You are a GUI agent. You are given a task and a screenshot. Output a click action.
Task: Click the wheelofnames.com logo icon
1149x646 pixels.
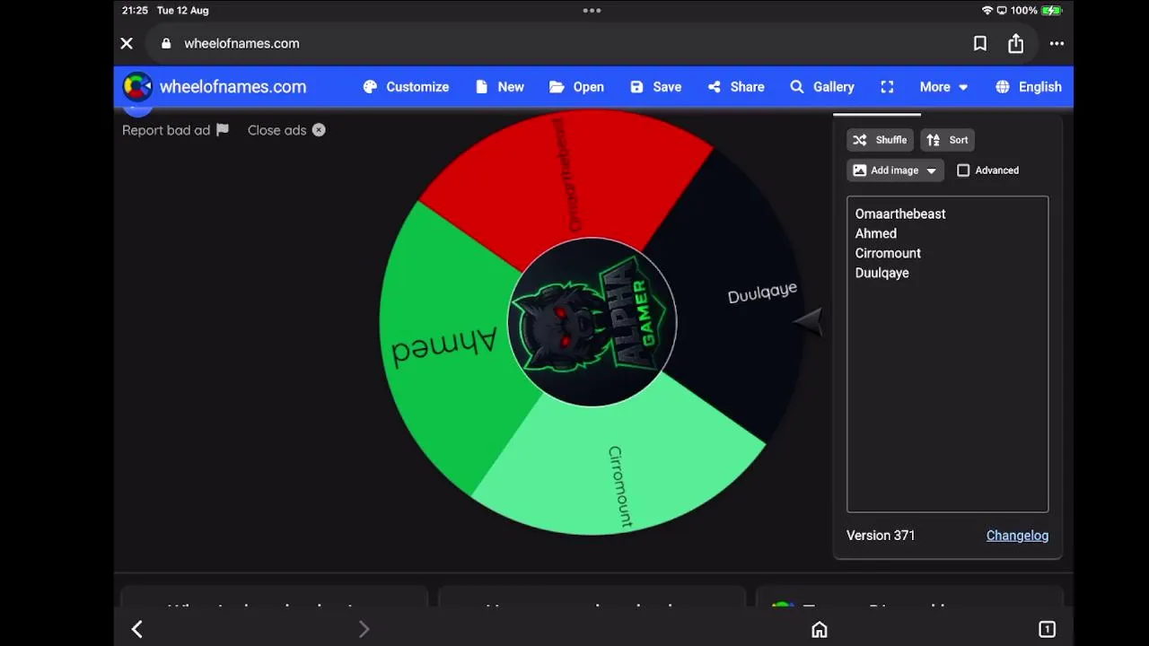[137, 87]
